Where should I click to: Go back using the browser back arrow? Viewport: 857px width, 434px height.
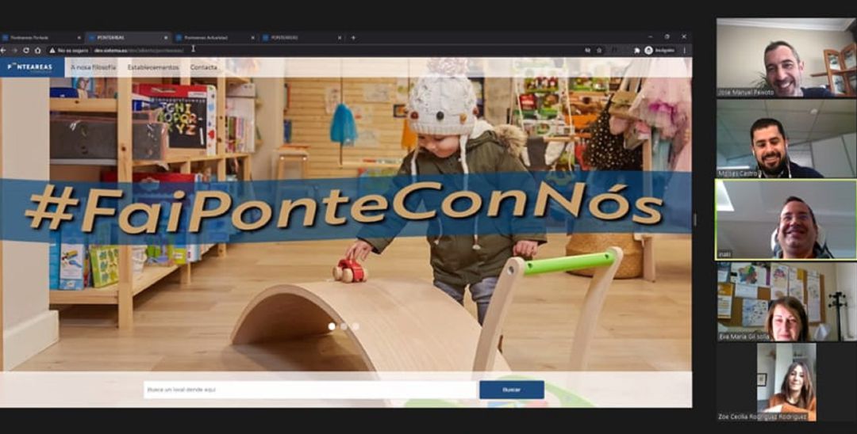[3, 50]
